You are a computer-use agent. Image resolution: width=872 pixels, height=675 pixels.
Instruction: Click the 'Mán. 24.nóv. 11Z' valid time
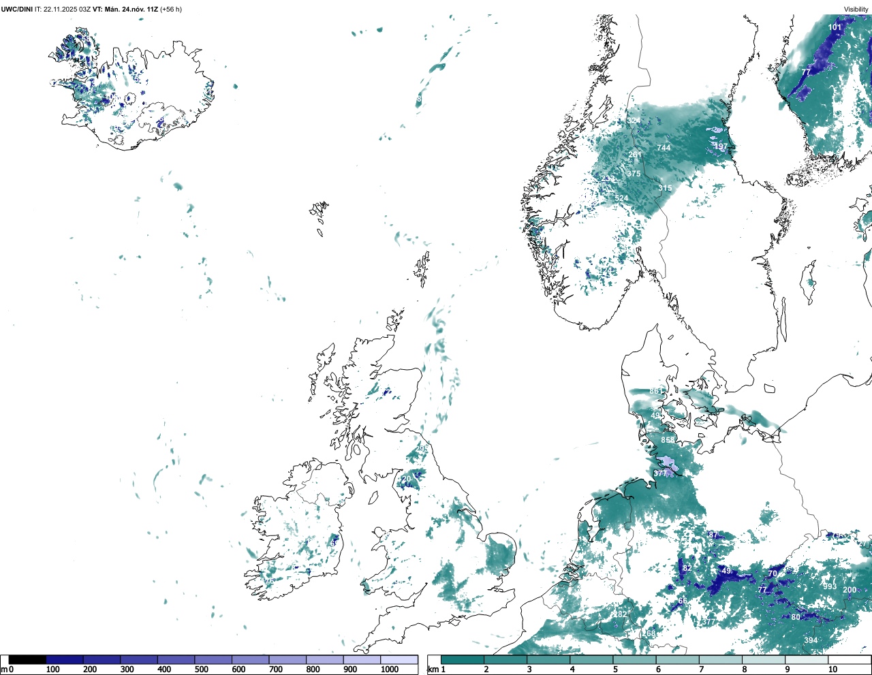point(131,10)
